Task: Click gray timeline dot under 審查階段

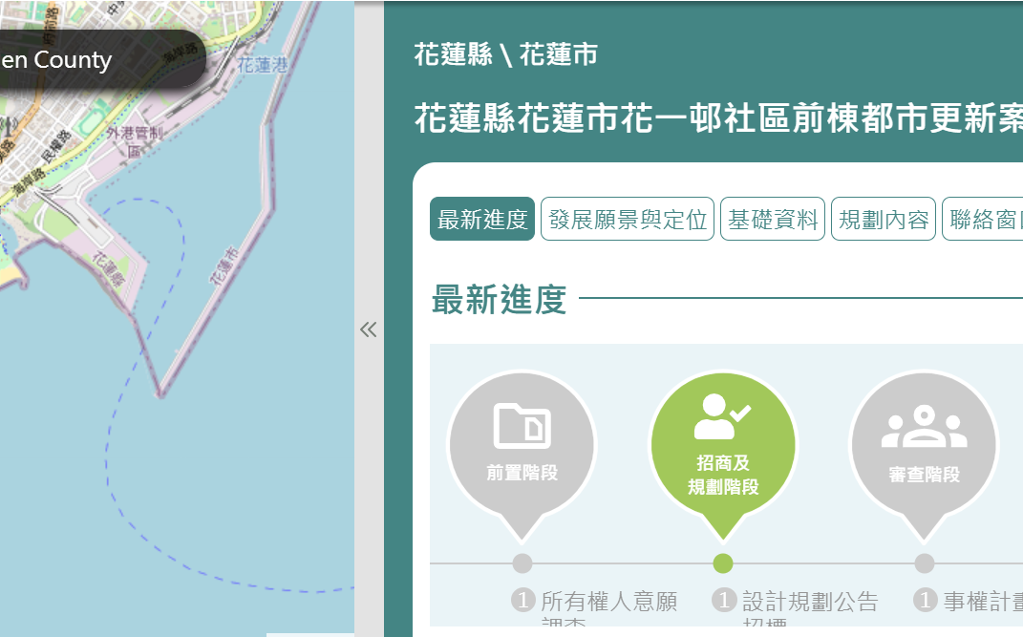Action: (x=924, y=563)
